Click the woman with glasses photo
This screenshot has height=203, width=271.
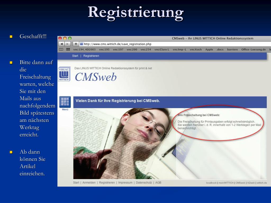click(x=124, y=144)
